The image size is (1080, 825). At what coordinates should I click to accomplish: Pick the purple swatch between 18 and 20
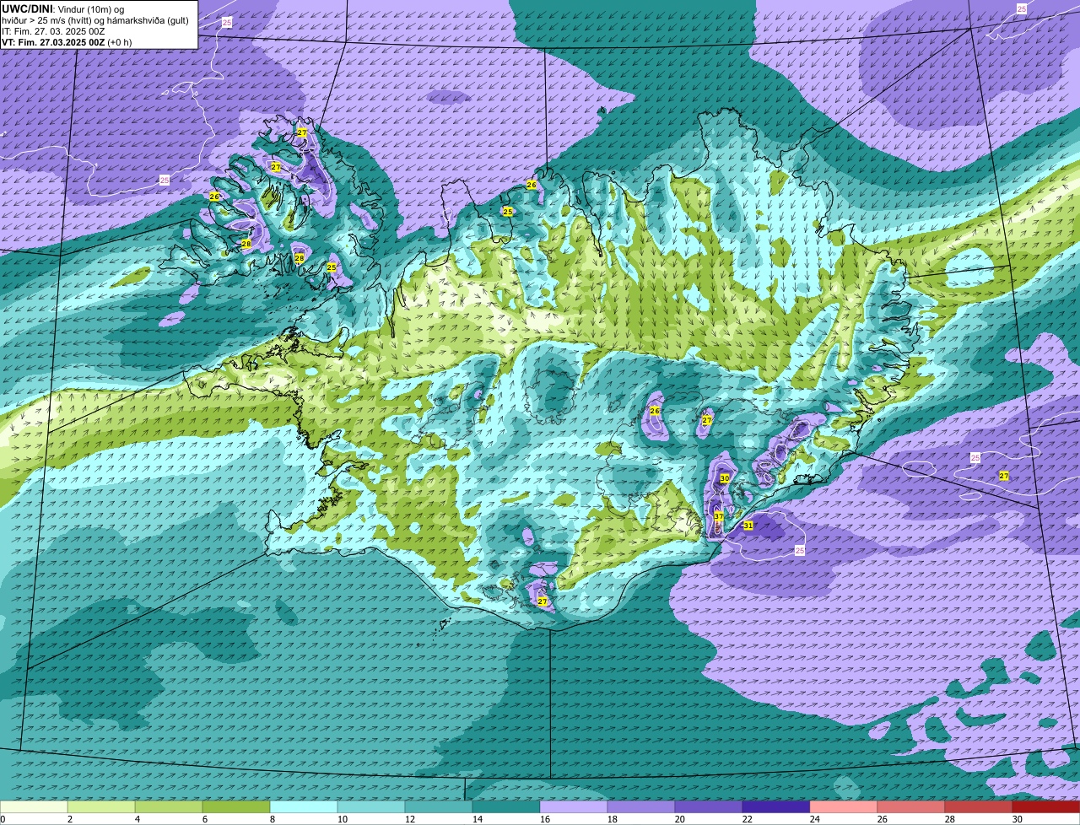tap(641, 806)
